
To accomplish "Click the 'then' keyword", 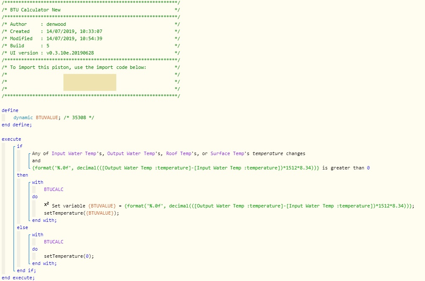I will (22, 175).
